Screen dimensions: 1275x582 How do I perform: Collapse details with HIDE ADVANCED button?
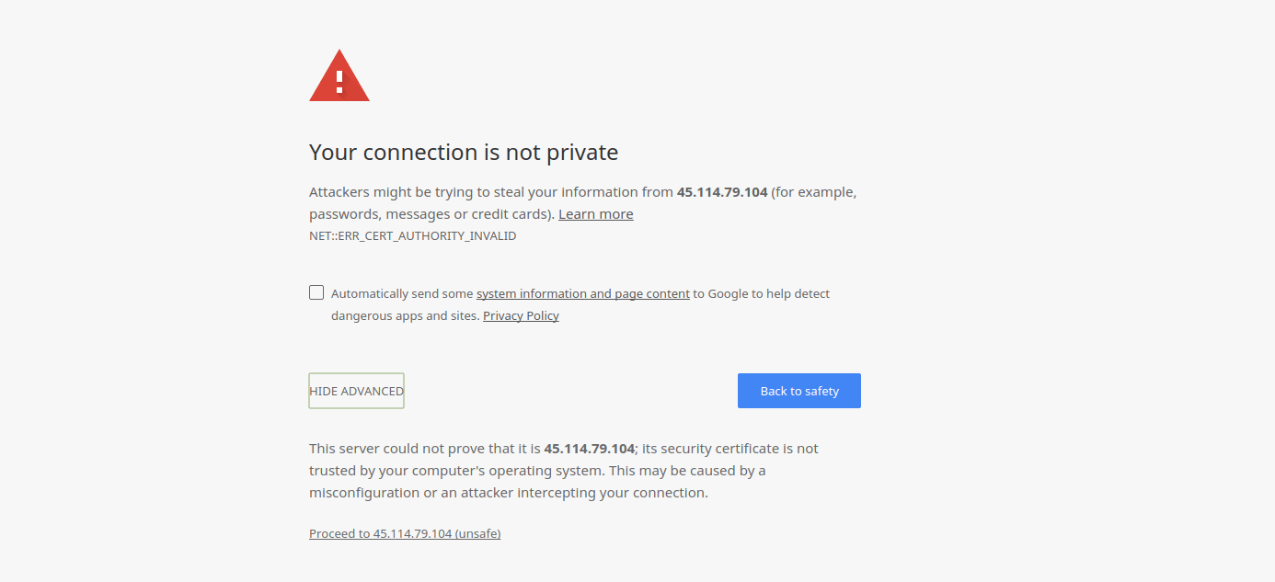coord(356,391)
